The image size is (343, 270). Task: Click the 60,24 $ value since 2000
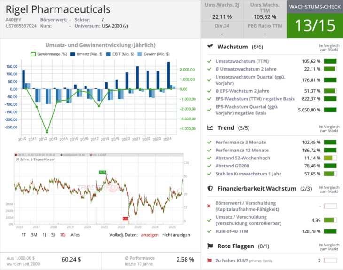click(x=71, y=260)
